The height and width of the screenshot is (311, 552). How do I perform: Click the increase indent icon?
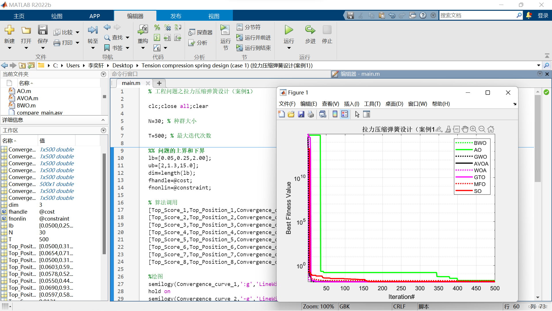[x=167, y=38]
